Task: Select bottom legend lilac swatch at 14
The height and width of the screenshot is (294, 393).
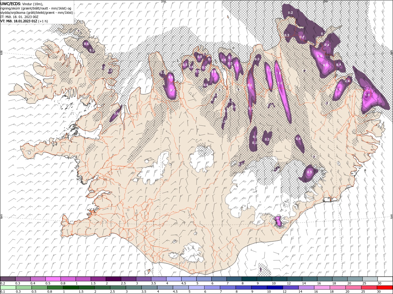Action: (x=306, y=288)
